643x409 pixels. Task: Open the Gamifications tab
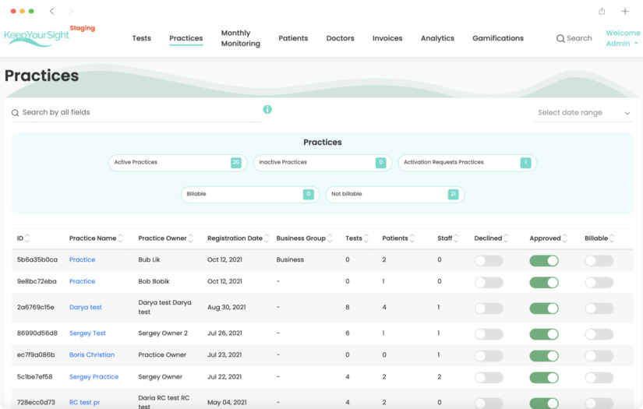498,38
